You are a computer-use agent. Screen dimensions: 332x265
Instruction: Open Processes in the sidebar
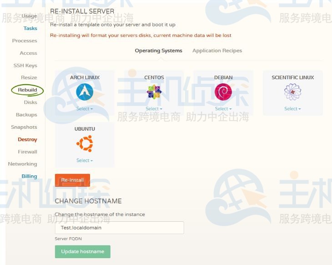point(25,41)
